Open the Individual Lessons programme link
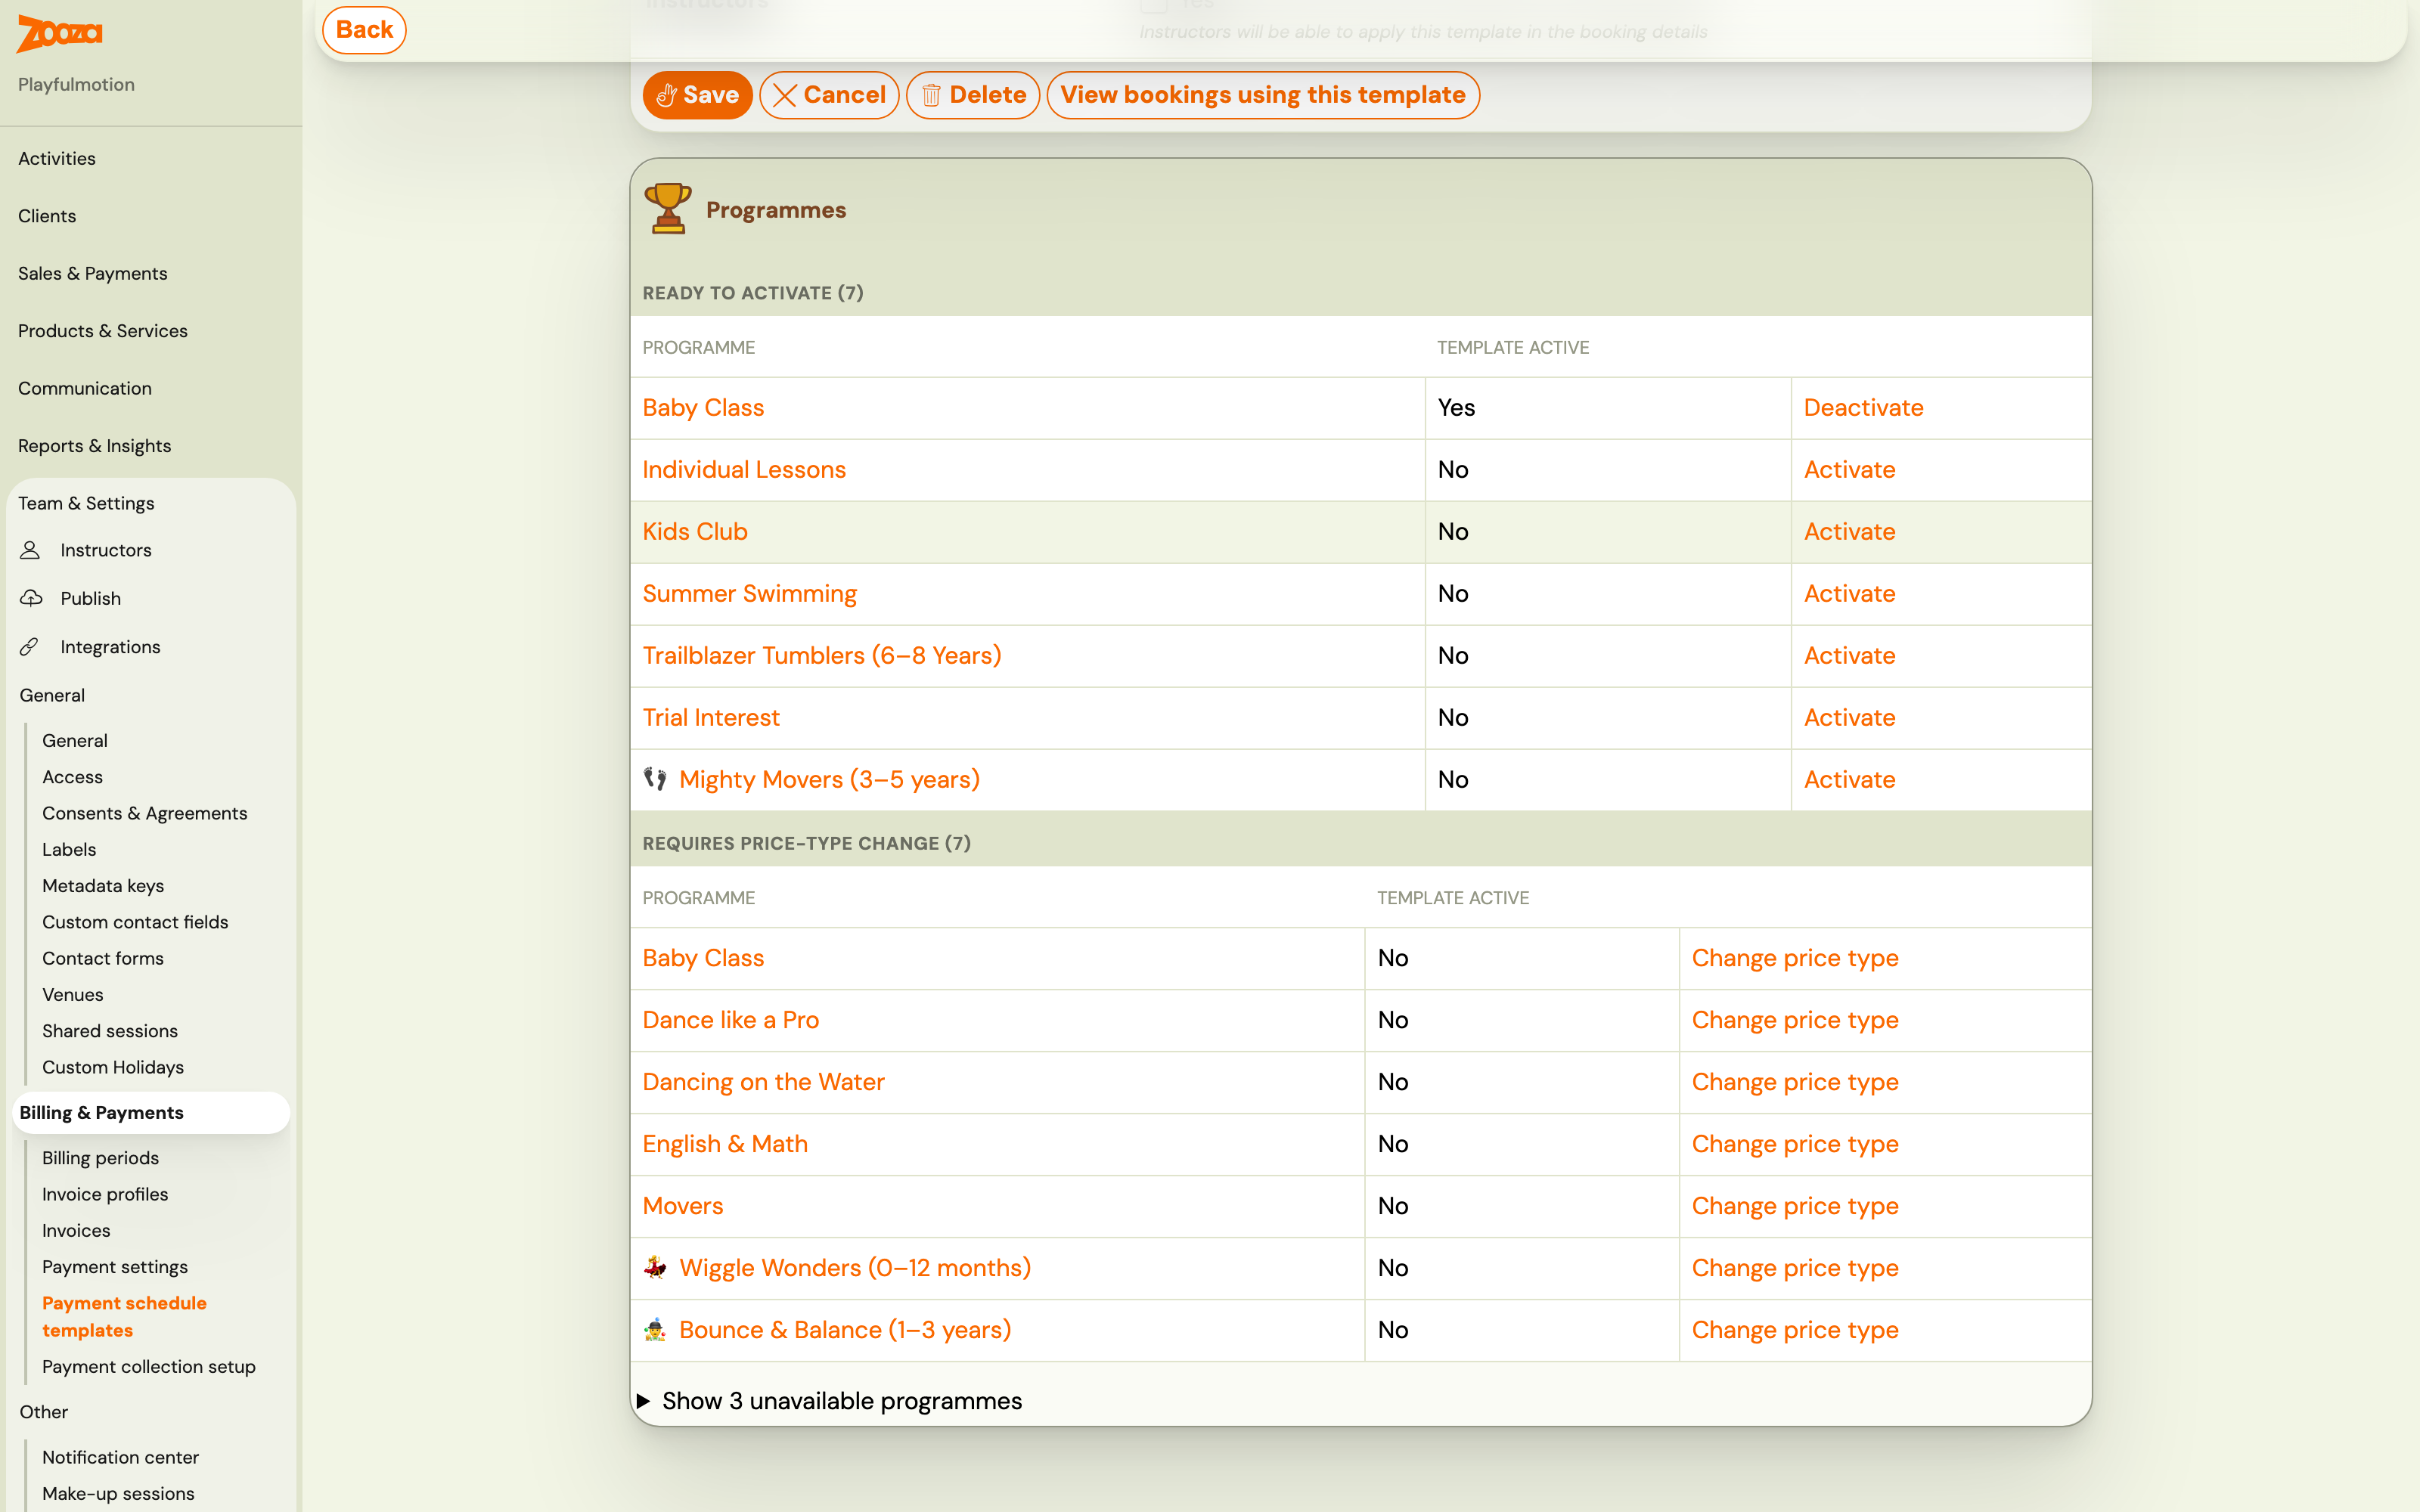Screen dimensions: 2420x1512 pos(744,469)
